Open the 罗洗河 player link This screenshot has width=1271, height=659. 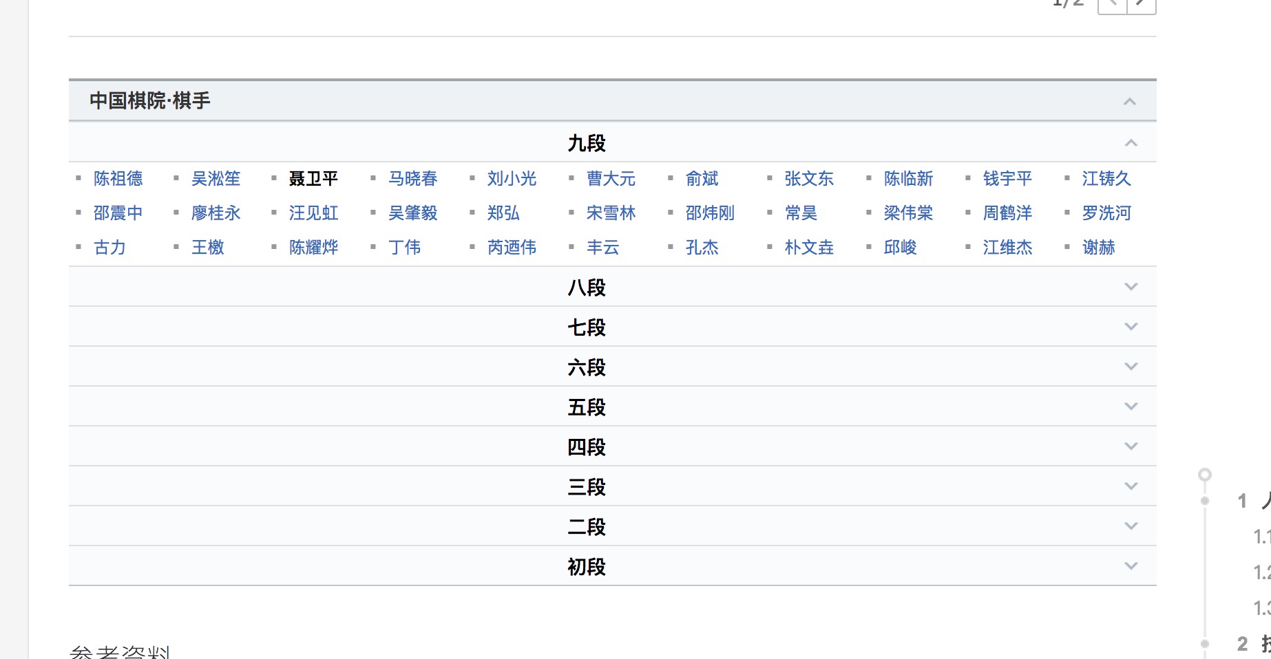click(x=1107, y=213)
